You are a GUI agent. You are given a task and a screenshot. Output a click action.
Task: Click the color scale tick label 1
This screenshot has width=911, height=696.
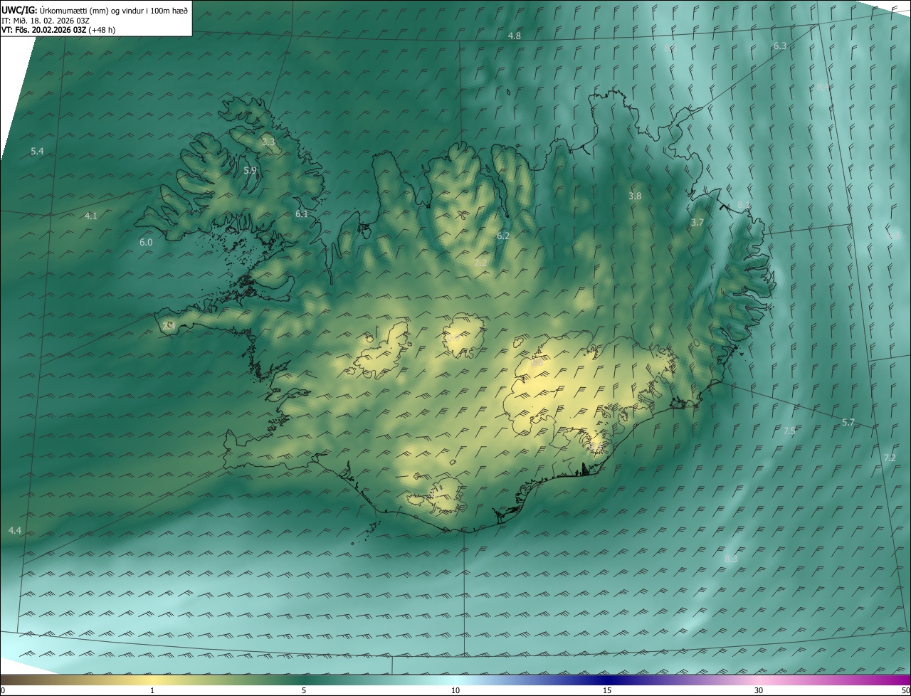click(152, 690)
